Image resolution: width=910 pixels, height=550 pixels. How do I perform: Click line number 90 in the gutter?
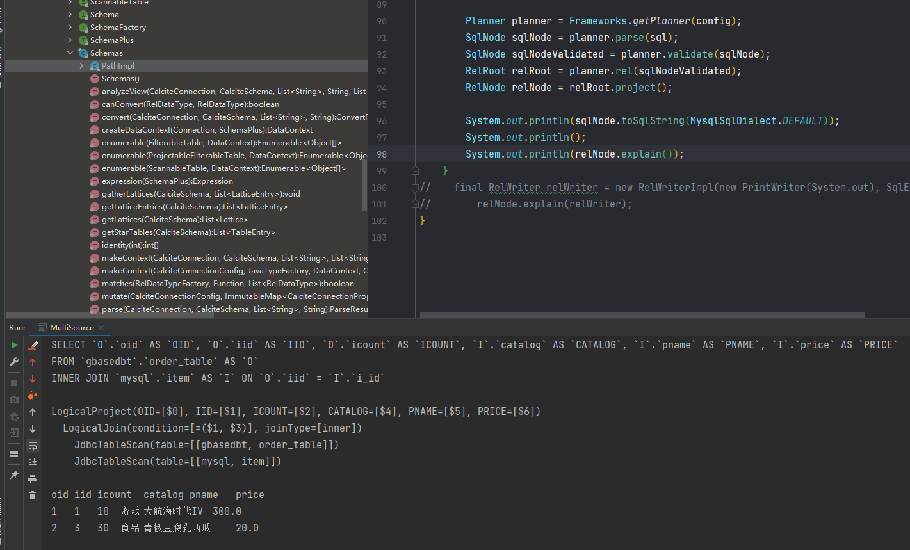point(382,21)
